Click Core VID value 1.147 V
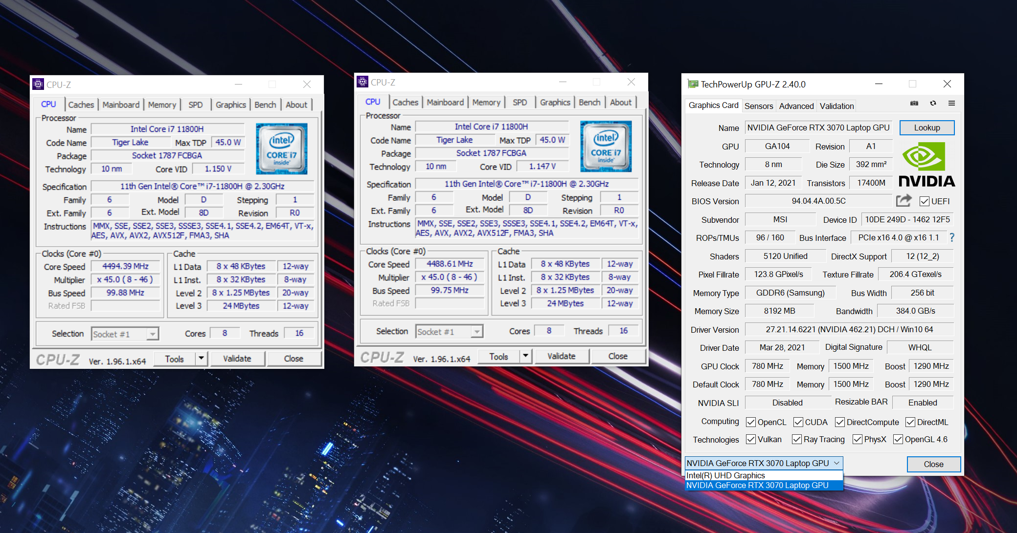Viewport: 1017px width, 533px height. [542, 167]
